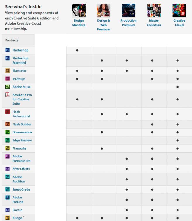This screenshot has height=221, width=192.
Task: Click the Products column header
Action: (x=12, y=40)
